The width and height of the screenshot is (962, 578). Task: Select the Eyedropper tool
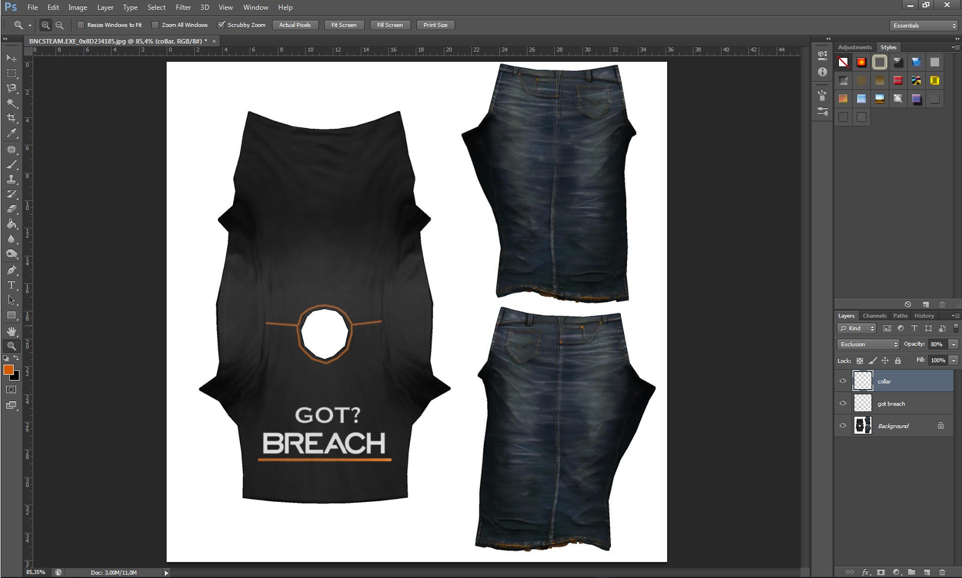pyautogui.click(x=11, y=133)
